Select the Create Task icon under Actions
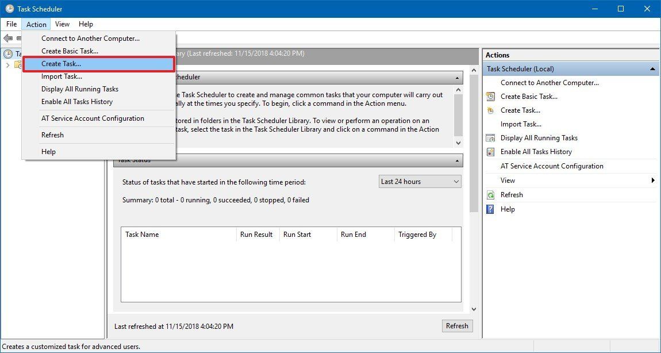This screenshot has height=353, width=661. (490, 110)
